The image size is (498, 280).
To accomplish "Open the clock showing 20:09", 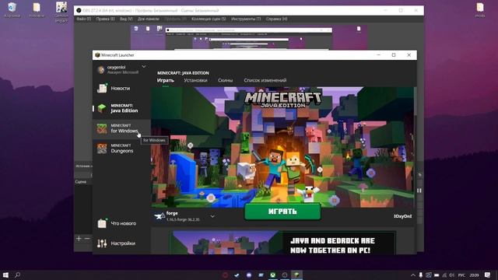I will tap(474, 275).
